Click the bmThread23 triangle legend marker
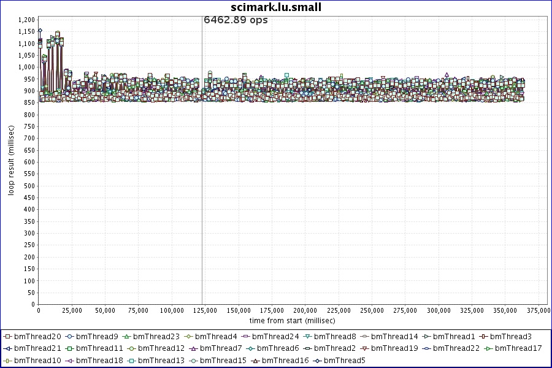Screen dimensions: 552x368 [x=127, y=337]
